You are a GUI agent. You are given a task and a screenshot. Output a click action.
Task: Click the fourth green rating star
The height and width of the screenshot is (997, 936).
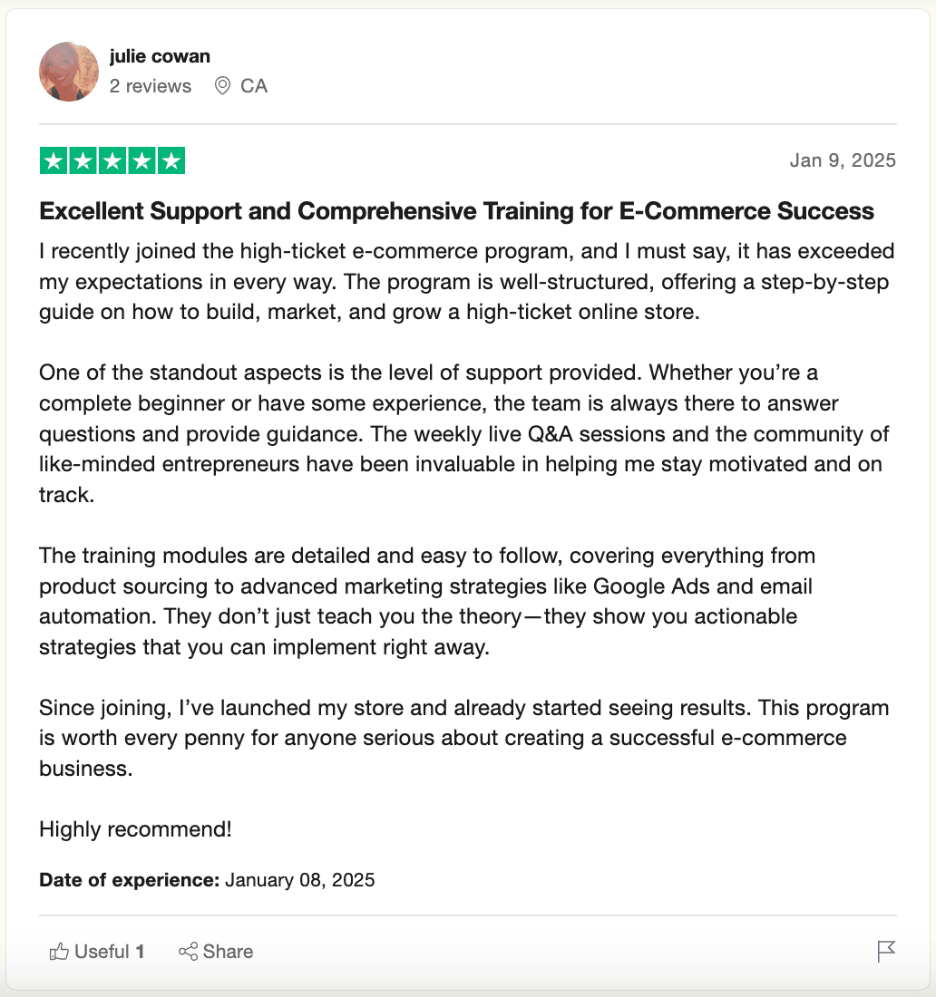(x=141, y=161)
